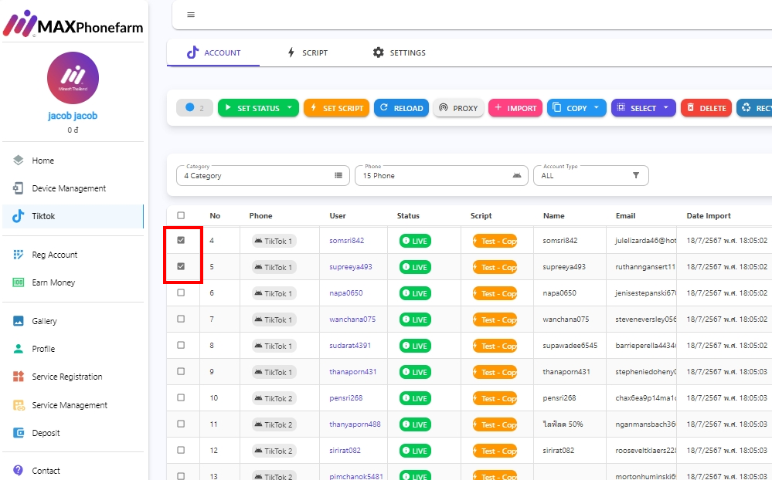Click the SELECT grid icon
Viewport: 772px width, 480px height.
pyautogui.click(x=621, y=108)
